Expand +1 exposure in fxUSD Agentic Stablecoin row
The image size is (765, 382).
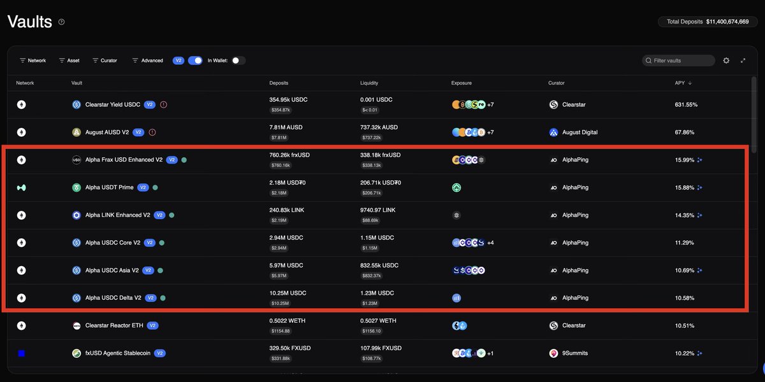(490, 353)
